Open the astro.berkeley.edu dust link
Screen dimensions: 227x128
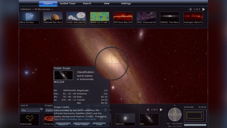pyautogui.click(x=75, y=119)
